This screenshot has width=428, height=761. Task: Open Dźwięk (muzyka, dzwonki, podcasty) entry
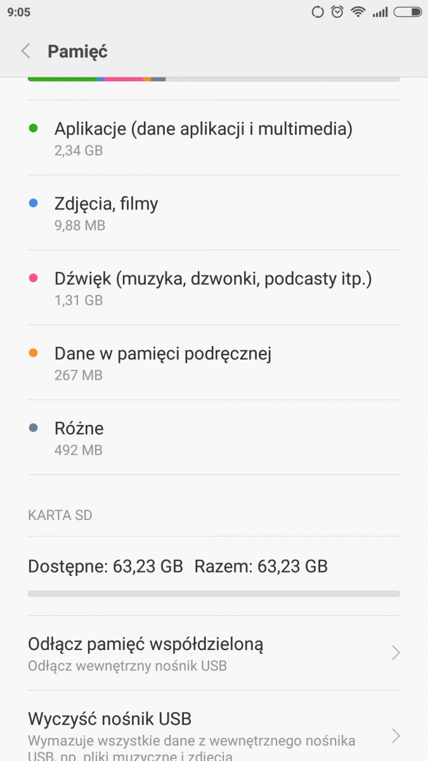click(x=213, y=287)
